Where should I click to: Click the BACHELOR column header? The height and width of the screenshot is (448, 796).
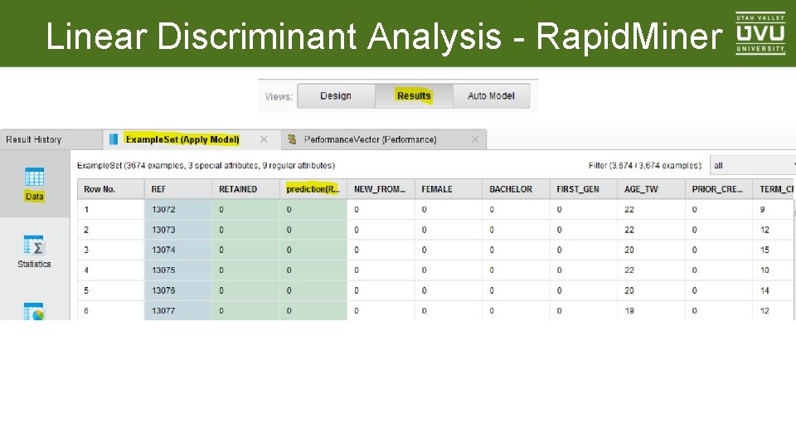pyautogui.click(x=516, y=189)
